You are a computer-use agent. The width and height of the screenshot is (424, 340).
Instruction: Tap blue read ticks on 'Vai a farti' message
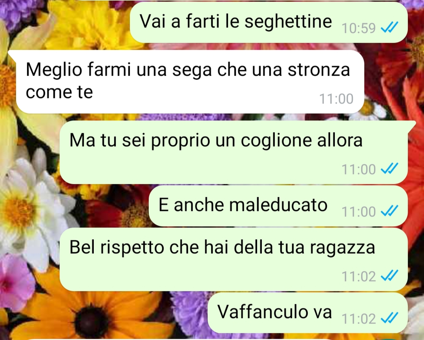pos(389,27)
